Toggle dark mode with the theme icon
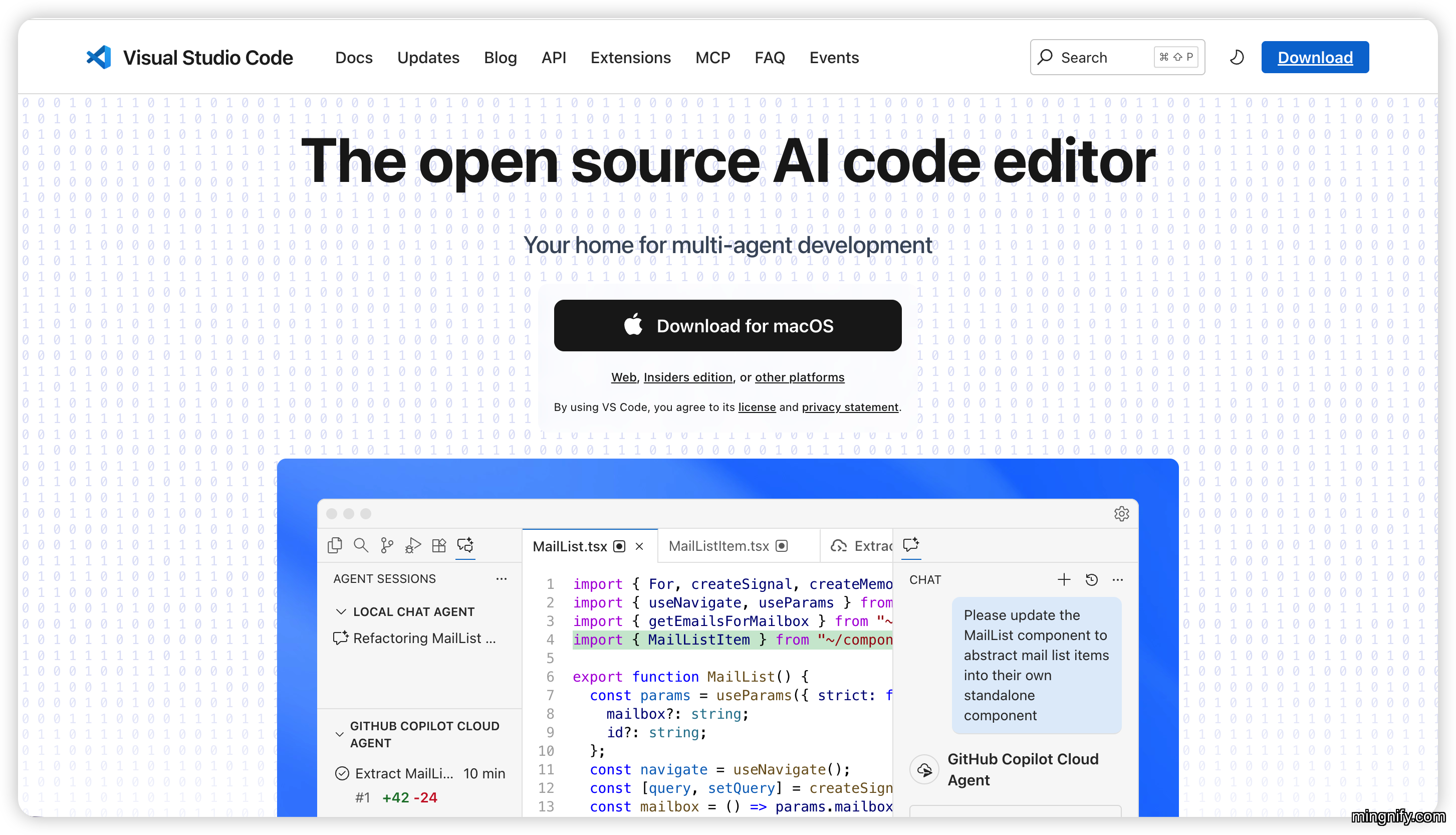Screen dimensions: 1456x835 point(1237,57)
